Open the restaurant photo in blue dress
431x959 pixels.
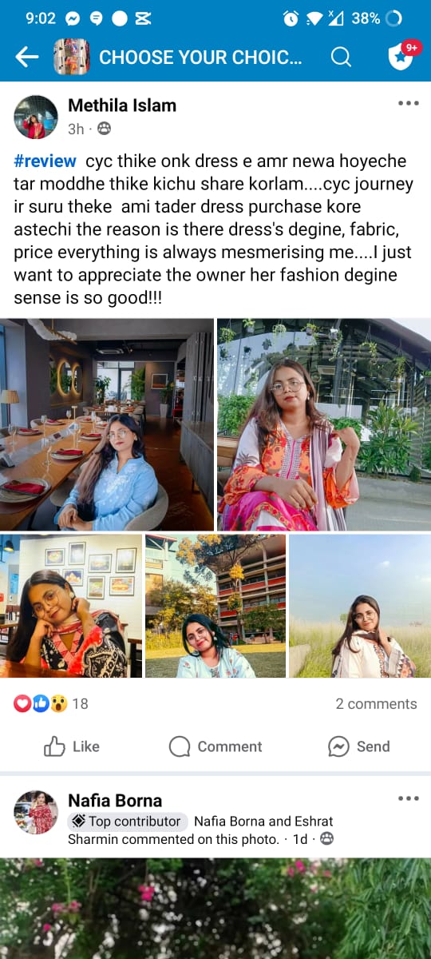[107, 424]
